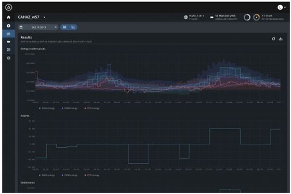The width and height of the screenshot is (291, 194).
Task: Click the orange optimizing progress ring
Action: (x=257, y=17)
